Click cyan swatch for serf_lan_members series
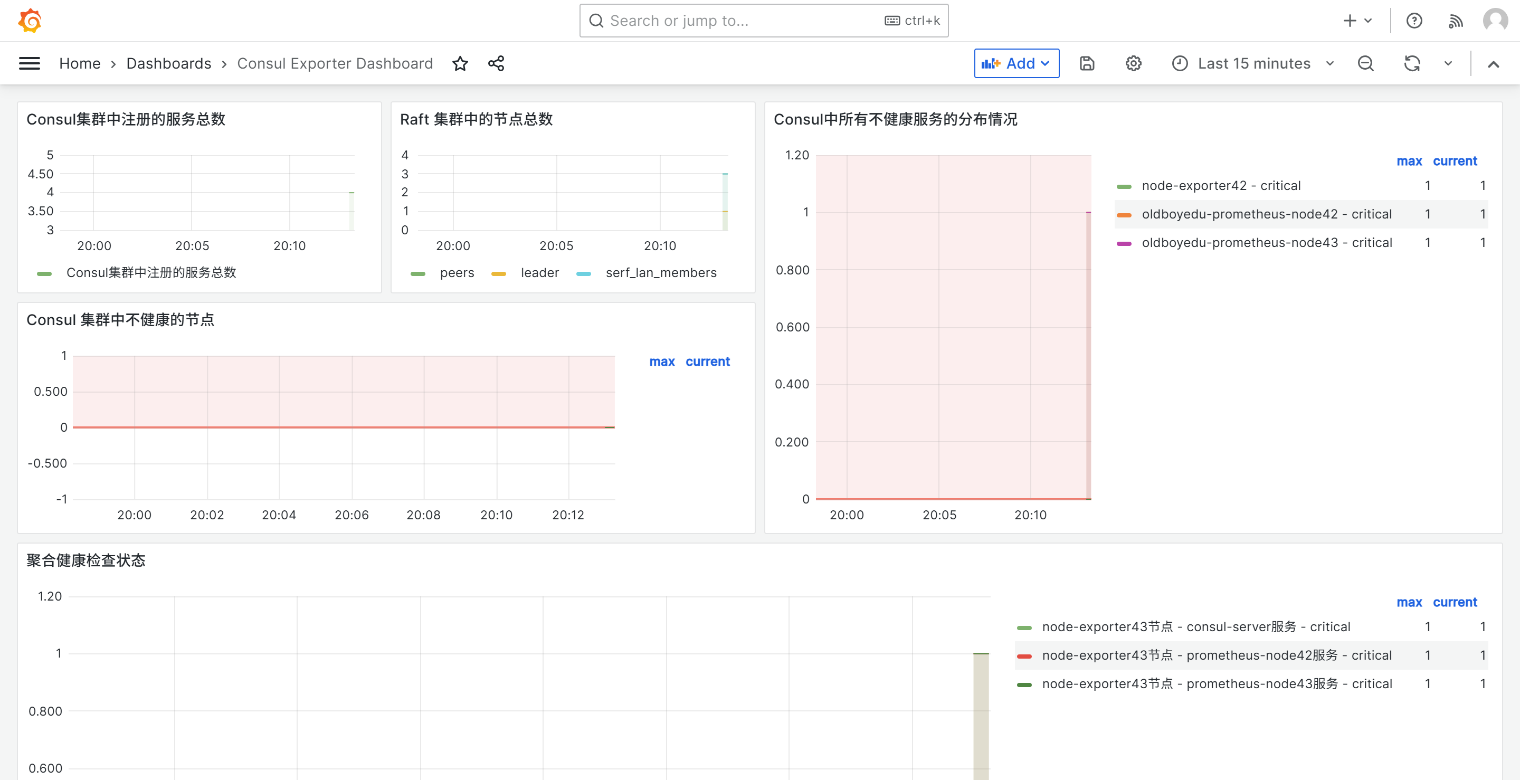 click(x=584, y=273)
